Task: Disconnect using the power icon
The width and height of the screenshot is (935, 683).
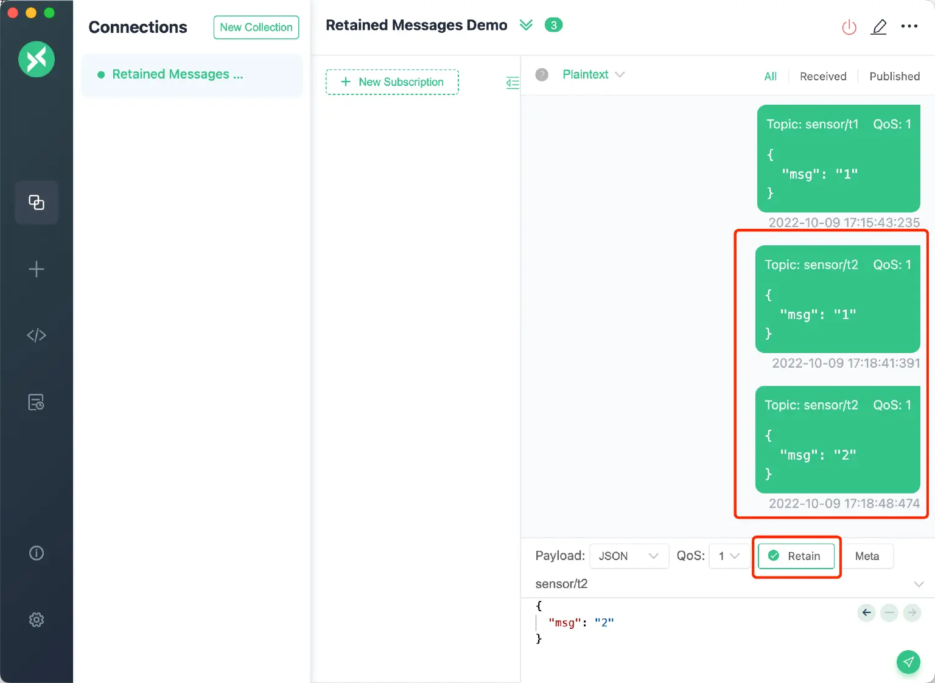Action: (x=849, y=27)
